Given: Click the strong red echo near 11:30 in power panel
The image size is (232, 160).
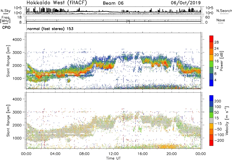Looking at the screenshot, I should tap(110, 66).
